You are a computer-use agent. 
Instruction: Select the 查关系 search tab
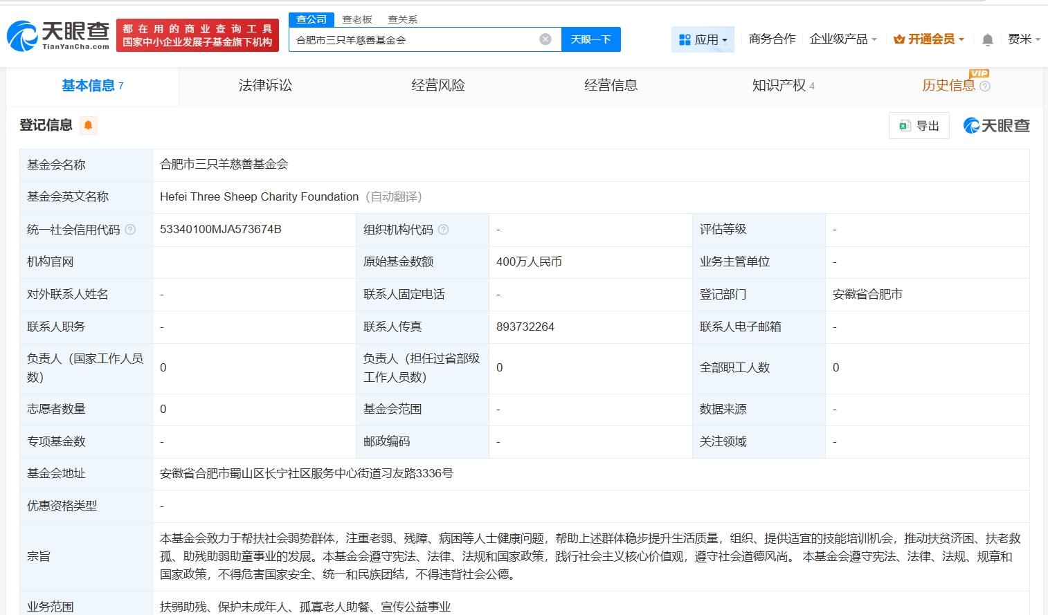click(x=403, y=19)
